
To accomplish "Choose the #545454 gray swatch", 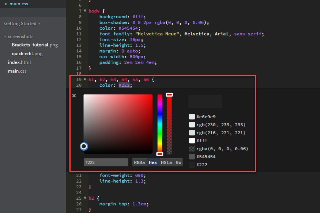I will click(x=192, y=157).
